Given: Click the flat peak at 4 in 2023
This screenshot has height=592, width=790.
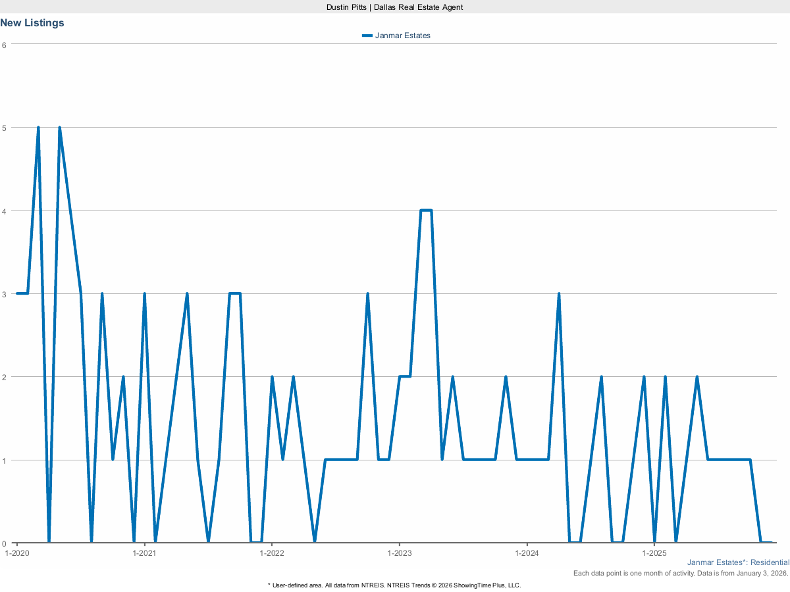Looking at the screenshot, I should pyautogui.click(x=426, y=210).
